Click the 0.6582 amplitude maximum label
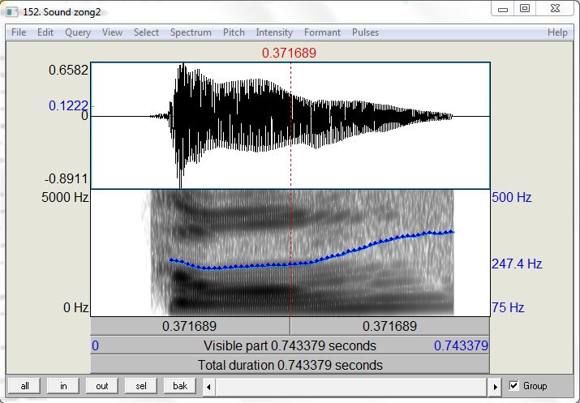580x403 pixels. pos(68,71)
